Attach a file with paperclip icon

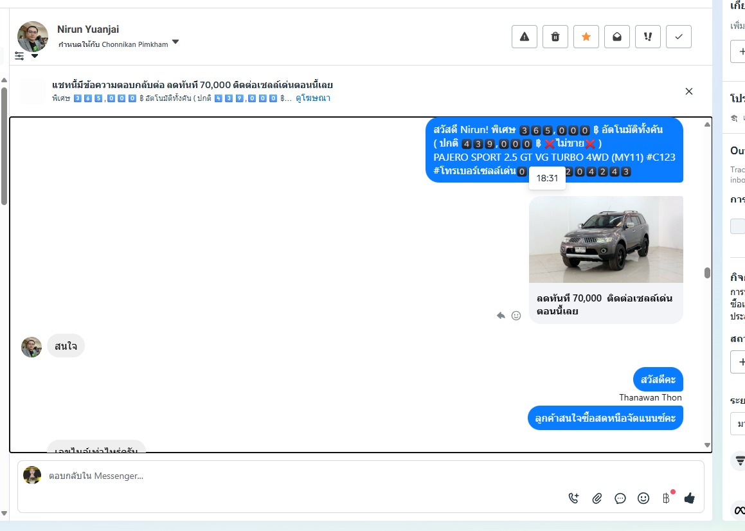pos(597,498)
